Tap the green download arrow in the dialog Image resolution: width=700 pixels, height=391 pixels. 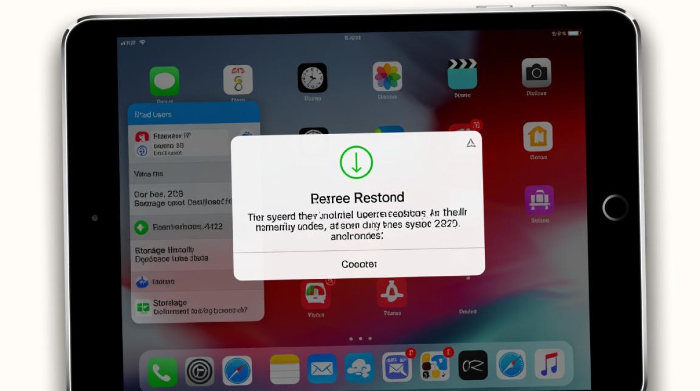pos(357,162)
